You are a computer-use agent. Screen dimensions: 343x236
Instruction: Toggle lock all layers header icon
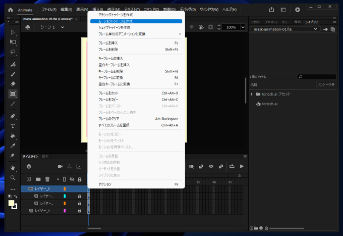coord(79,179)
